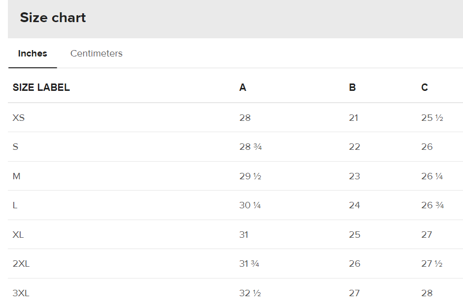Select the XS size row label
Viewport: 463px width, 307px height.
tap(19, 118)
